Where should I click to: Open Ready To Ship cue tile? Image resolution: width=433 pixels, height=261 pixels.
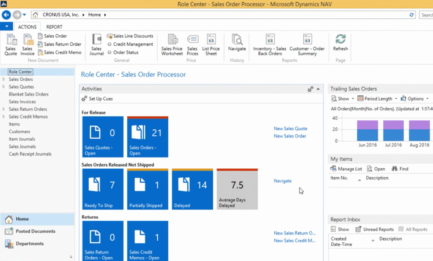(103, 189)
